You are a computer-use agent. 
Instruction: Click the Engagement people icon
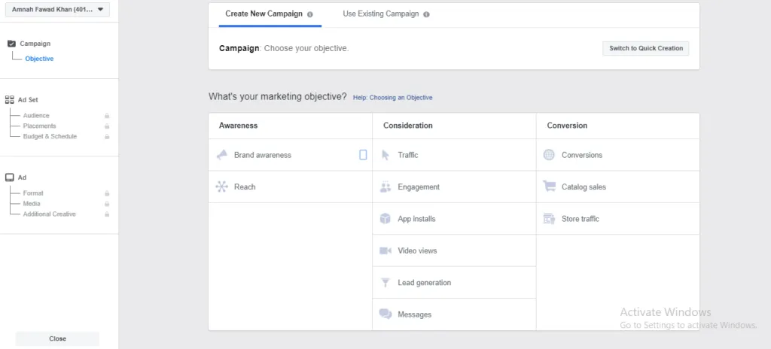(385, 187)
